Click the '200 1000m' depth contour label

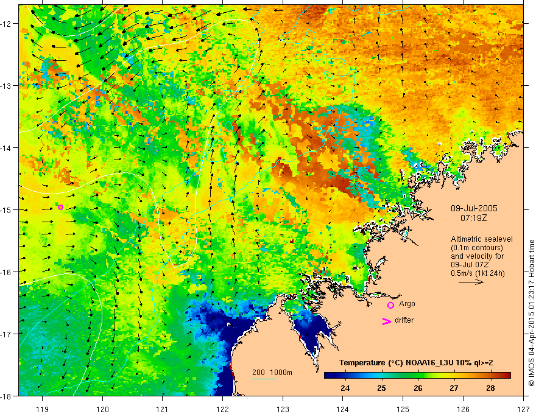(272, 373)
